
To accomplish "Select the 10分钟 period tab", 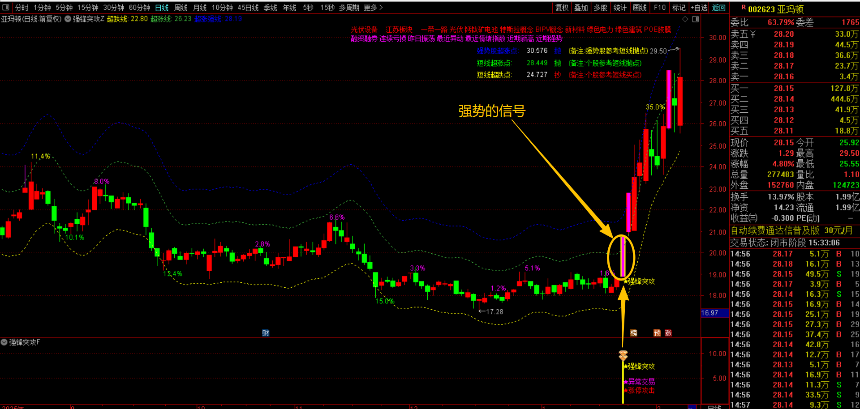I will (222, 8).
